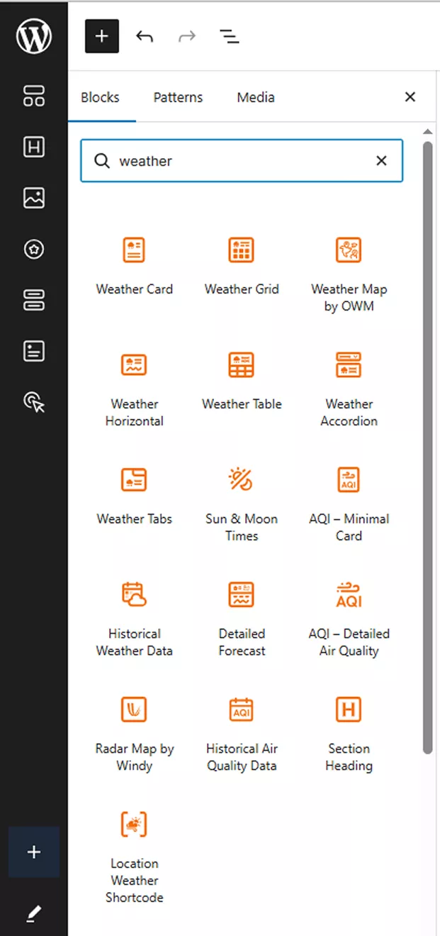Add the Weather Tabs block
Viewport: 440px width, 936px height.
135,496
